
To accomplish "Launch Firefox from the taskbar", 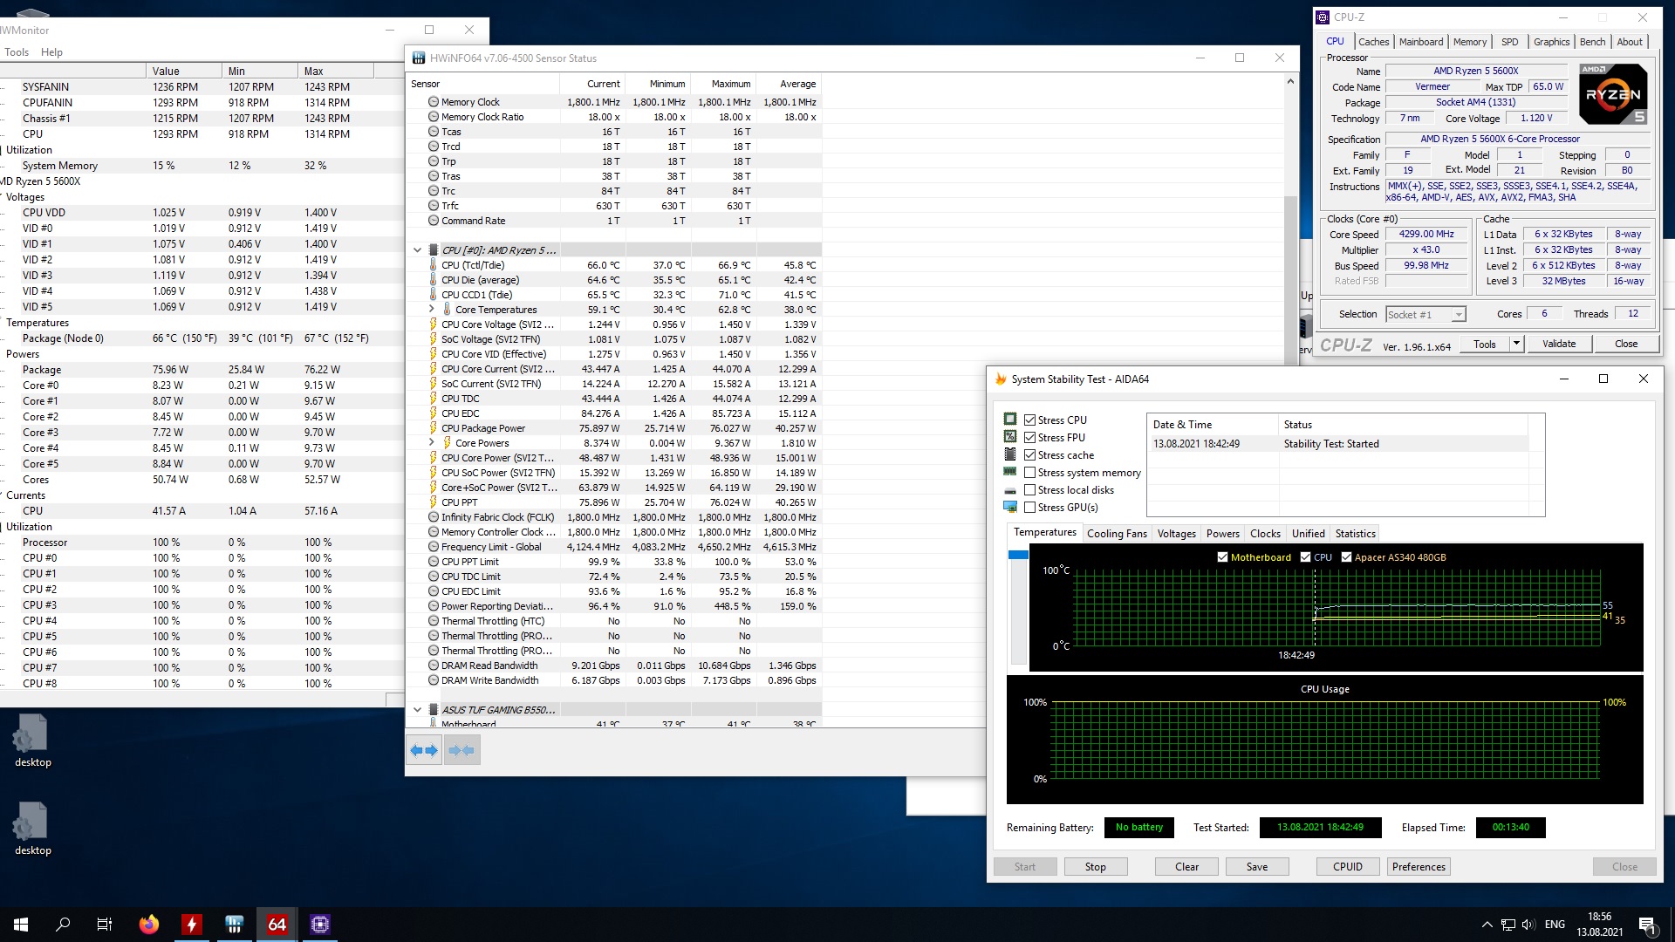I will tap(149, 925).
